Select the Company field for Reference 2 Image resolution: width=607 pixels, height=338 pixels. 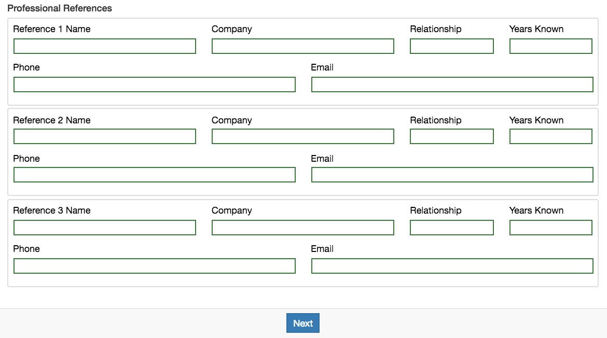(302, 136)
